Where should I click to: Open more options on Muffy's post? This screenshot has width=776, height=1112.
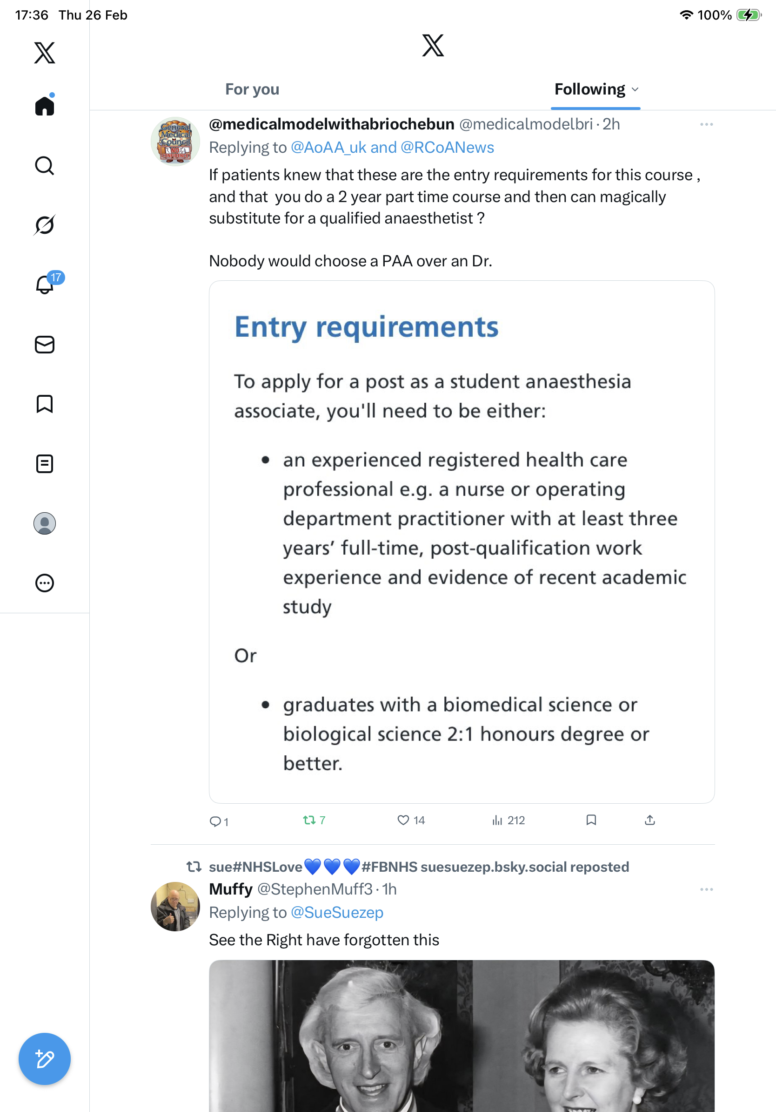706,889
